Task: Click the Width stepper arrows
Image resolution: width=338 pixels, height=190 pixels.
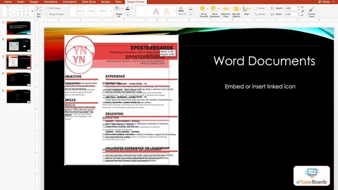Action: pos(298,14)
